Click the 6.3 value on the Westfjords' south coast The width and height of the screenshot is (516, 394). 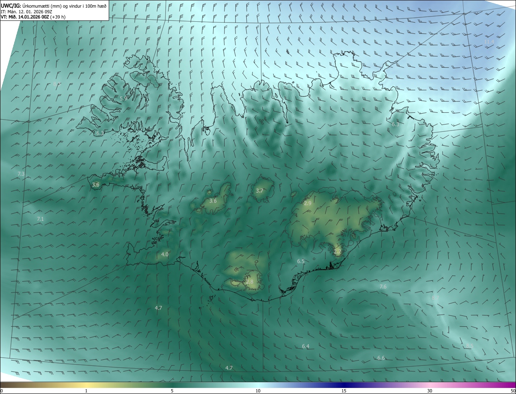(100, 133)
